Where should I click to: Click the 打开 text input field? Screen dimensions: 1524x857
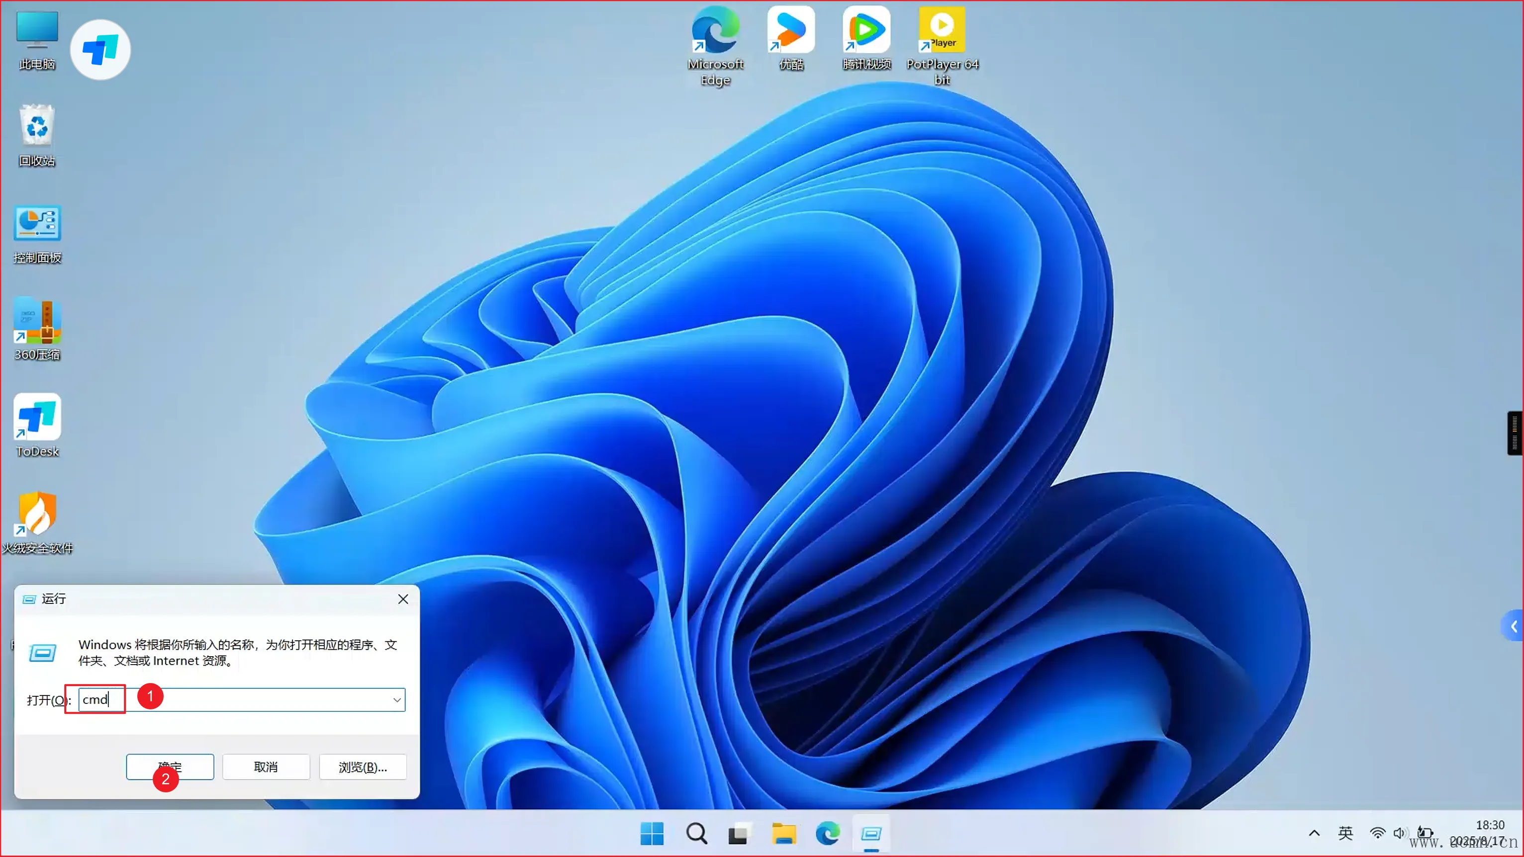249,700
